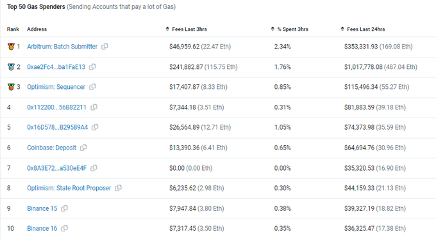Screen dimensions: 436x239
Task: Copy the Optimism: Sequencer address
Action: tap(92, 87)
